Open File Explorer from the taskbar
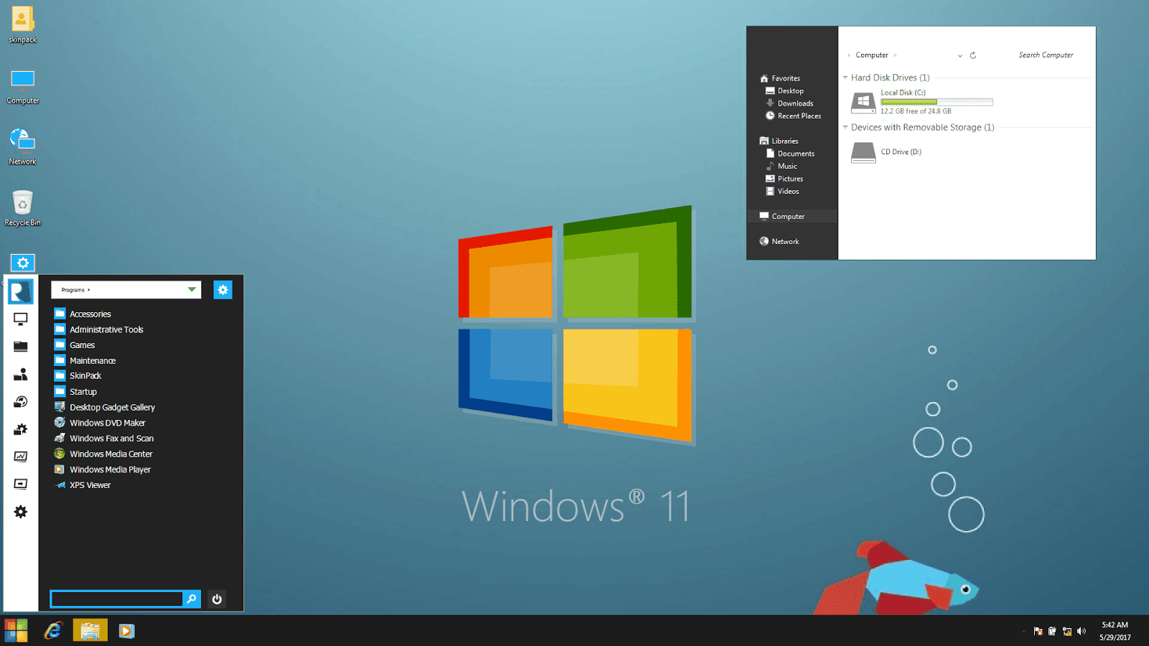The image size is (1149, 646). point(90,631)
